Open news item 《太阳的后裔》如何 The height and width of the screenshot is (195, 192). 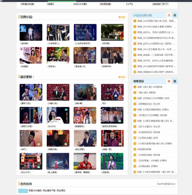point(148,138)
